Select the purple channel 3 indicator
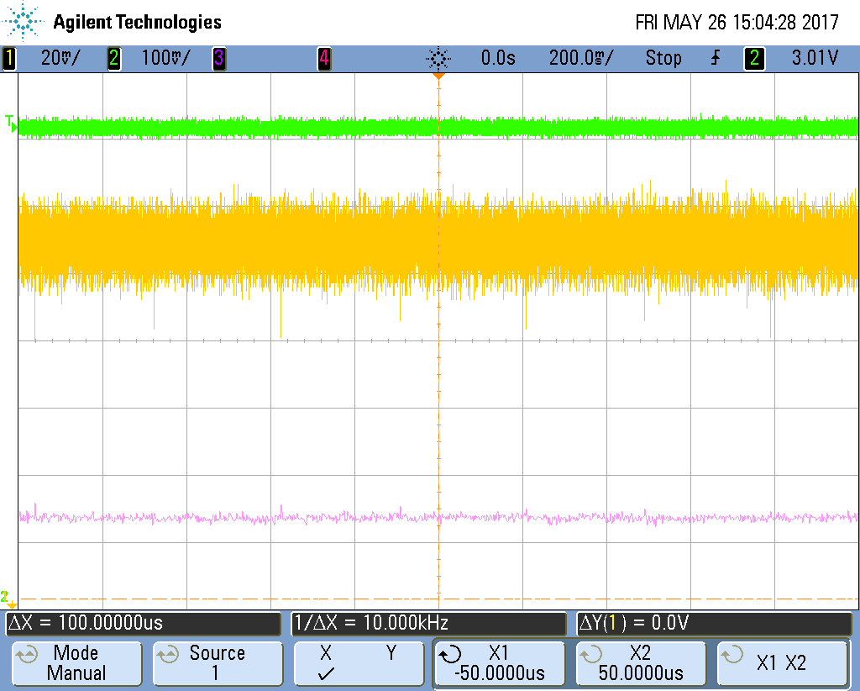The height and width of the screenshot is (691, 860). click(219, 58)
